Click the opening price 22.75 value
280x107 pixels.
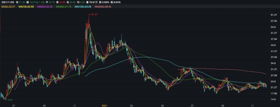(x=52, y=2)
